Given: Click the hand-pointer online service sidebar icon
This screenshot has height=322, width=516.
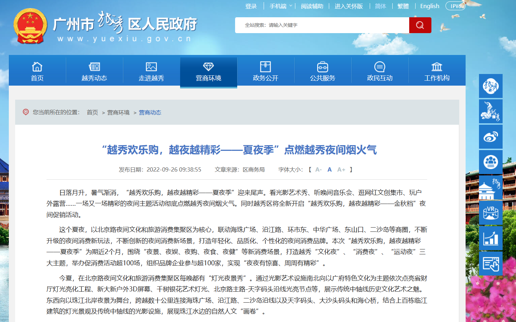Looking at the screenshot, I should click(490, 264).
